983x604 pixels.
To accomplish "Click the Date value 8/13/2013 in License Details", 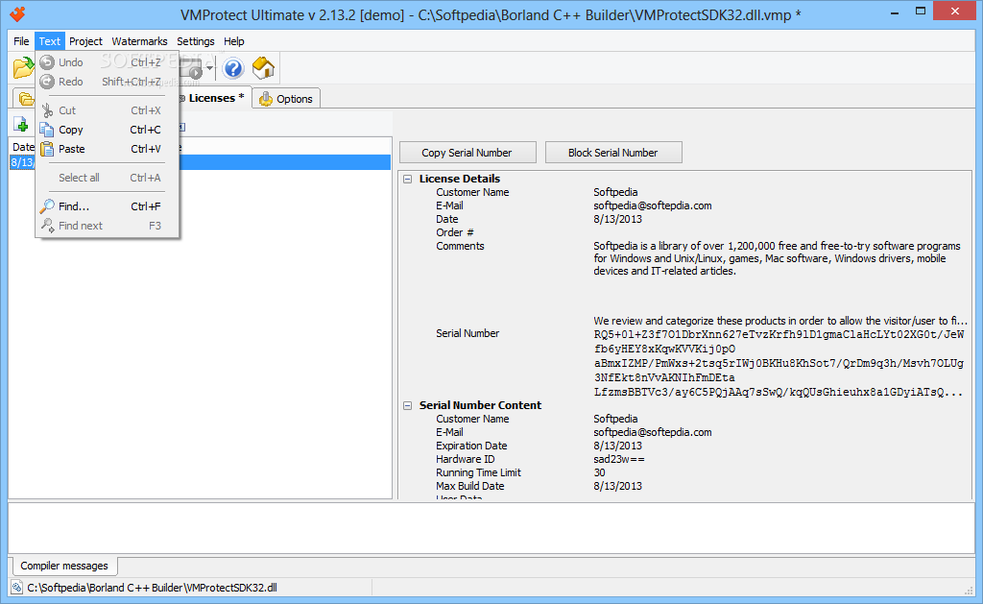I will tap(617, 219).
